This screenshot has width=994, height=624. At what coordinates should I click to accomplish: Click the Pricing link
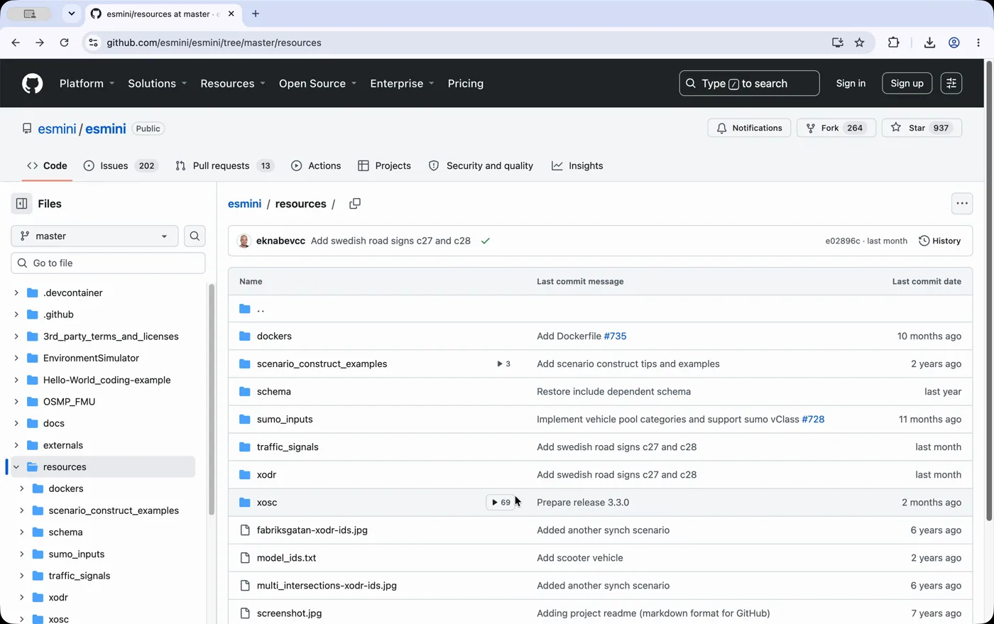coord(466,83)
